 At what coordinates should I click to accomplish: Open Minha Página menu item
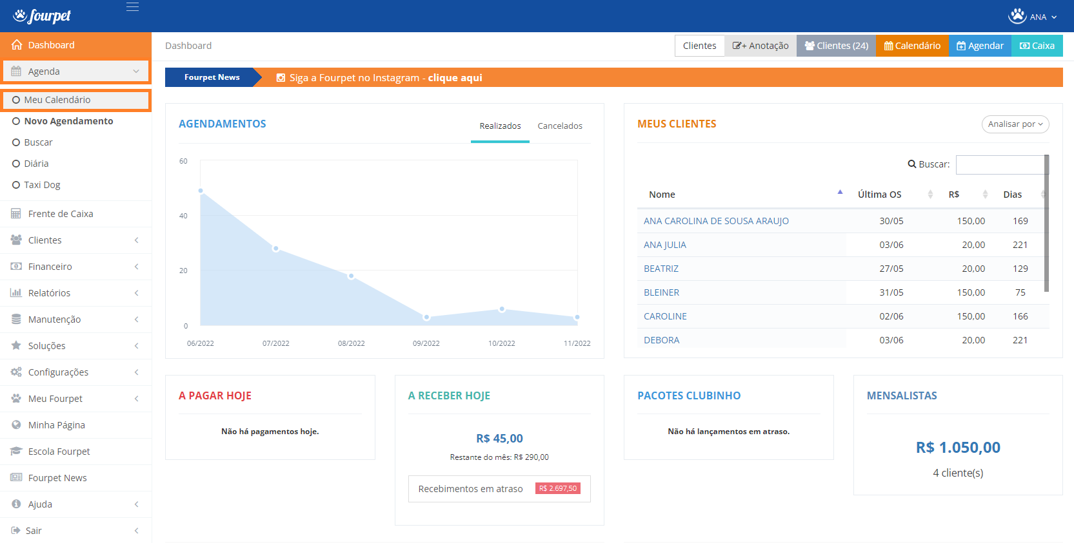pyautogui.click(x=75, y=425)
